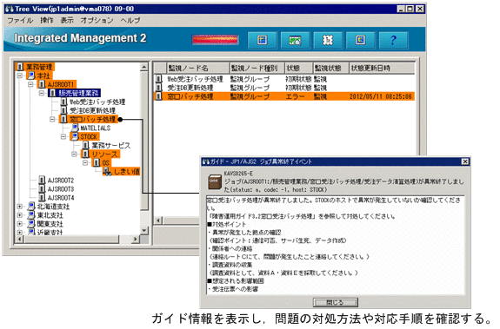Click the tree panel scroll-left arrow

(x=19, y=239)
